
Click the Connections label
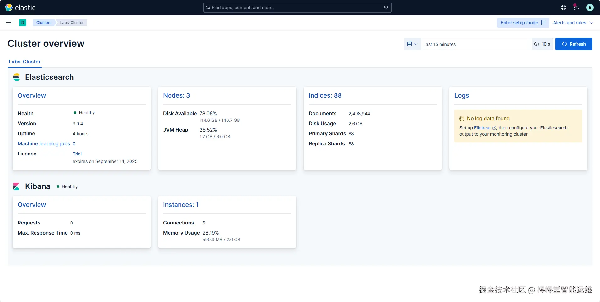coord(179,223)
